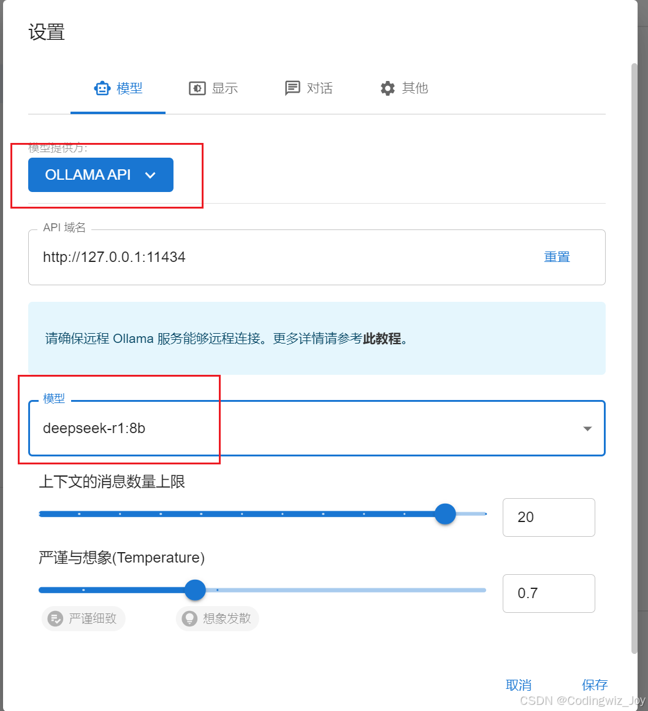Screen dimensions: 648x711
Task: Switch to the 对话 tab
Action: tap(308, 88)
